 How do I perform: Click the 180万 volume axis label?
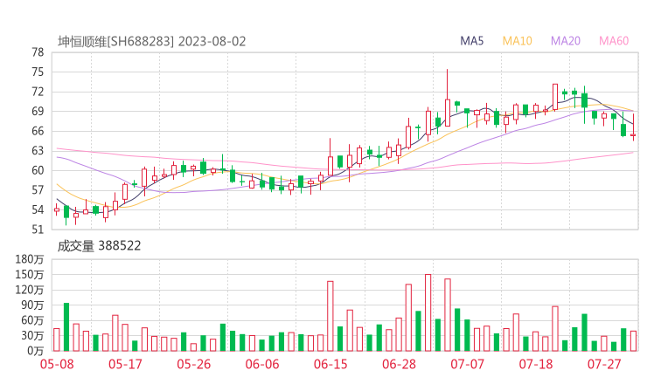tap(30, 259)
